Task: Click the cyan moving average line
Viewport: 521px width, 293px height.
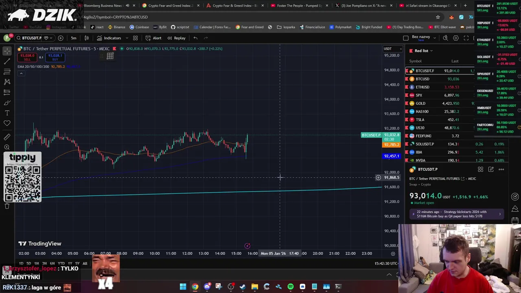Action: pos(212,192)
